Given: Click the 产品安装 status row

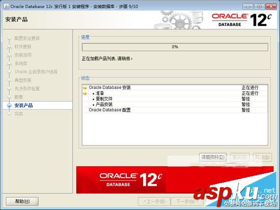Looking at the screenshot, I should pos(175,104).
